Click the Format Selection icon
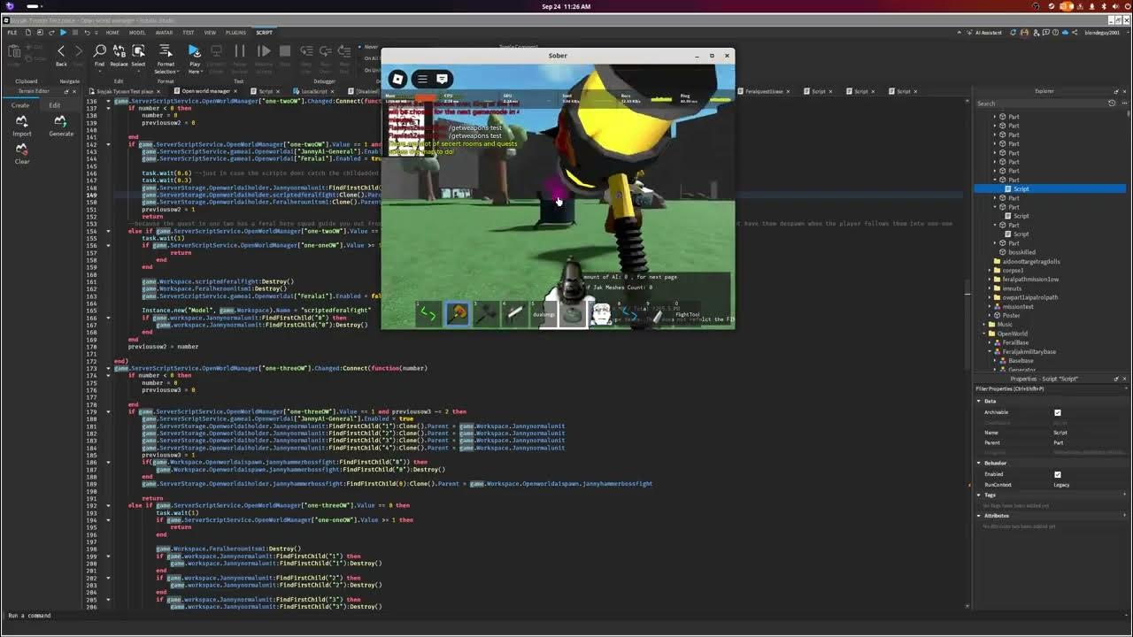The image size is (1133, 637). point(166,51)
